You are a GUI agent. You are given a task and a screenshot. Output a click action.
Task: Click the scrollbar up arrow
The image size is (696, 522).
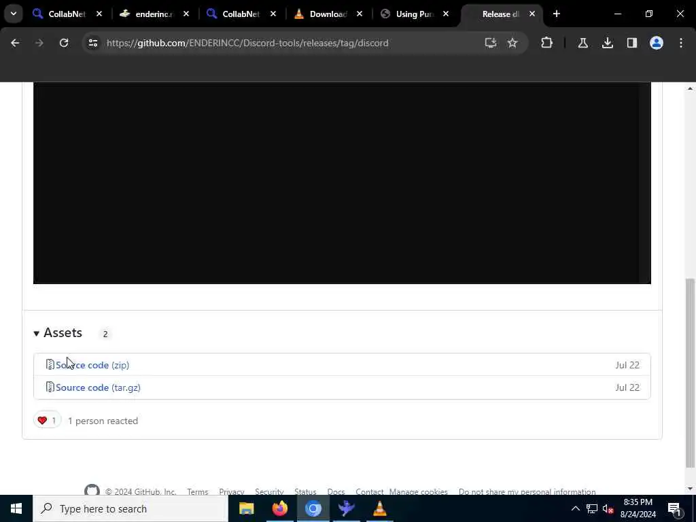click(x=690, y=88)
